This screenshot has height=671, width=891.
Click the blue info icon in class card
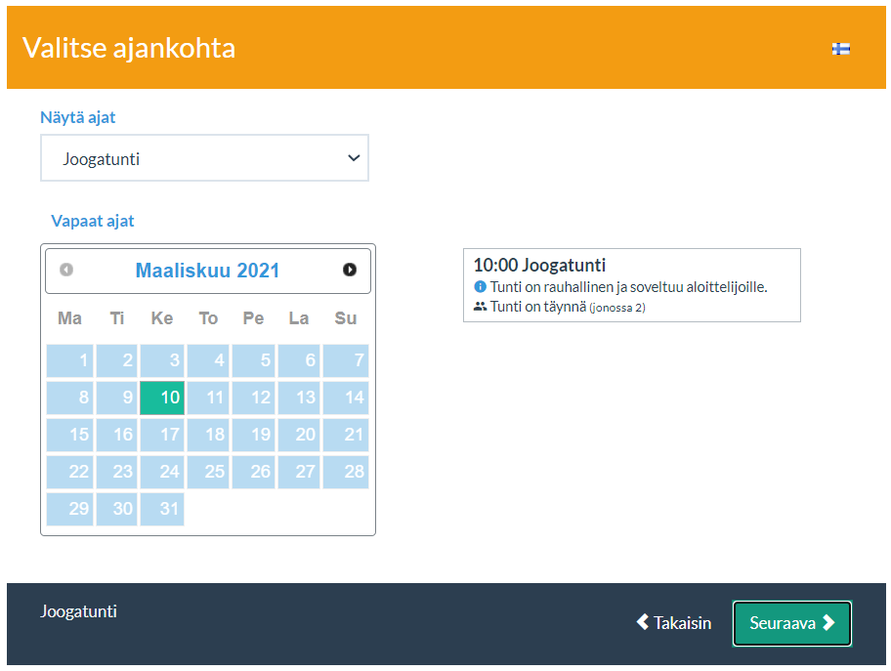click(x=480, y=286)
